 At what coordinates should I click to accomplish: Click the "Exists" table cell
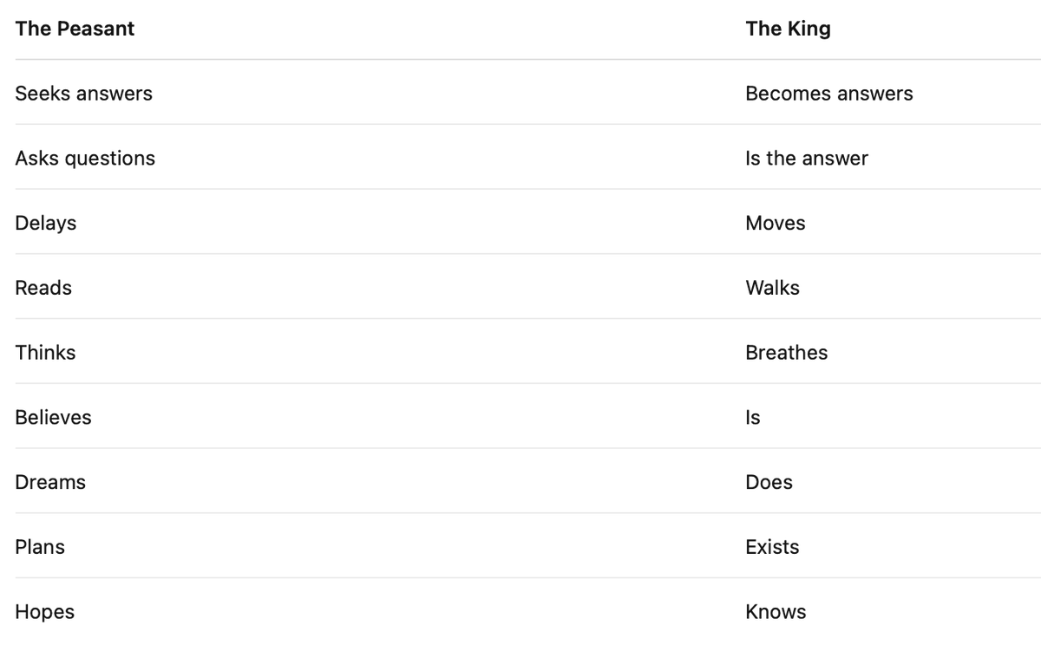(772, 547)
